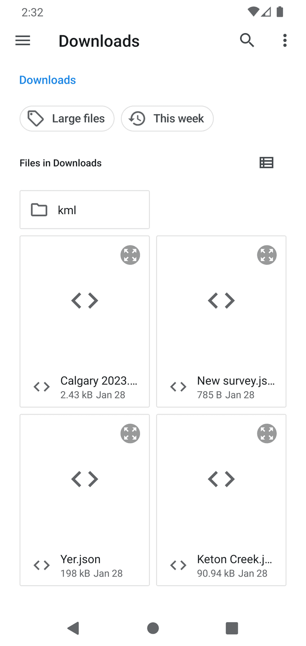Expand preview of Keton Creek file
Screen dimensions: 306x646
267,434
